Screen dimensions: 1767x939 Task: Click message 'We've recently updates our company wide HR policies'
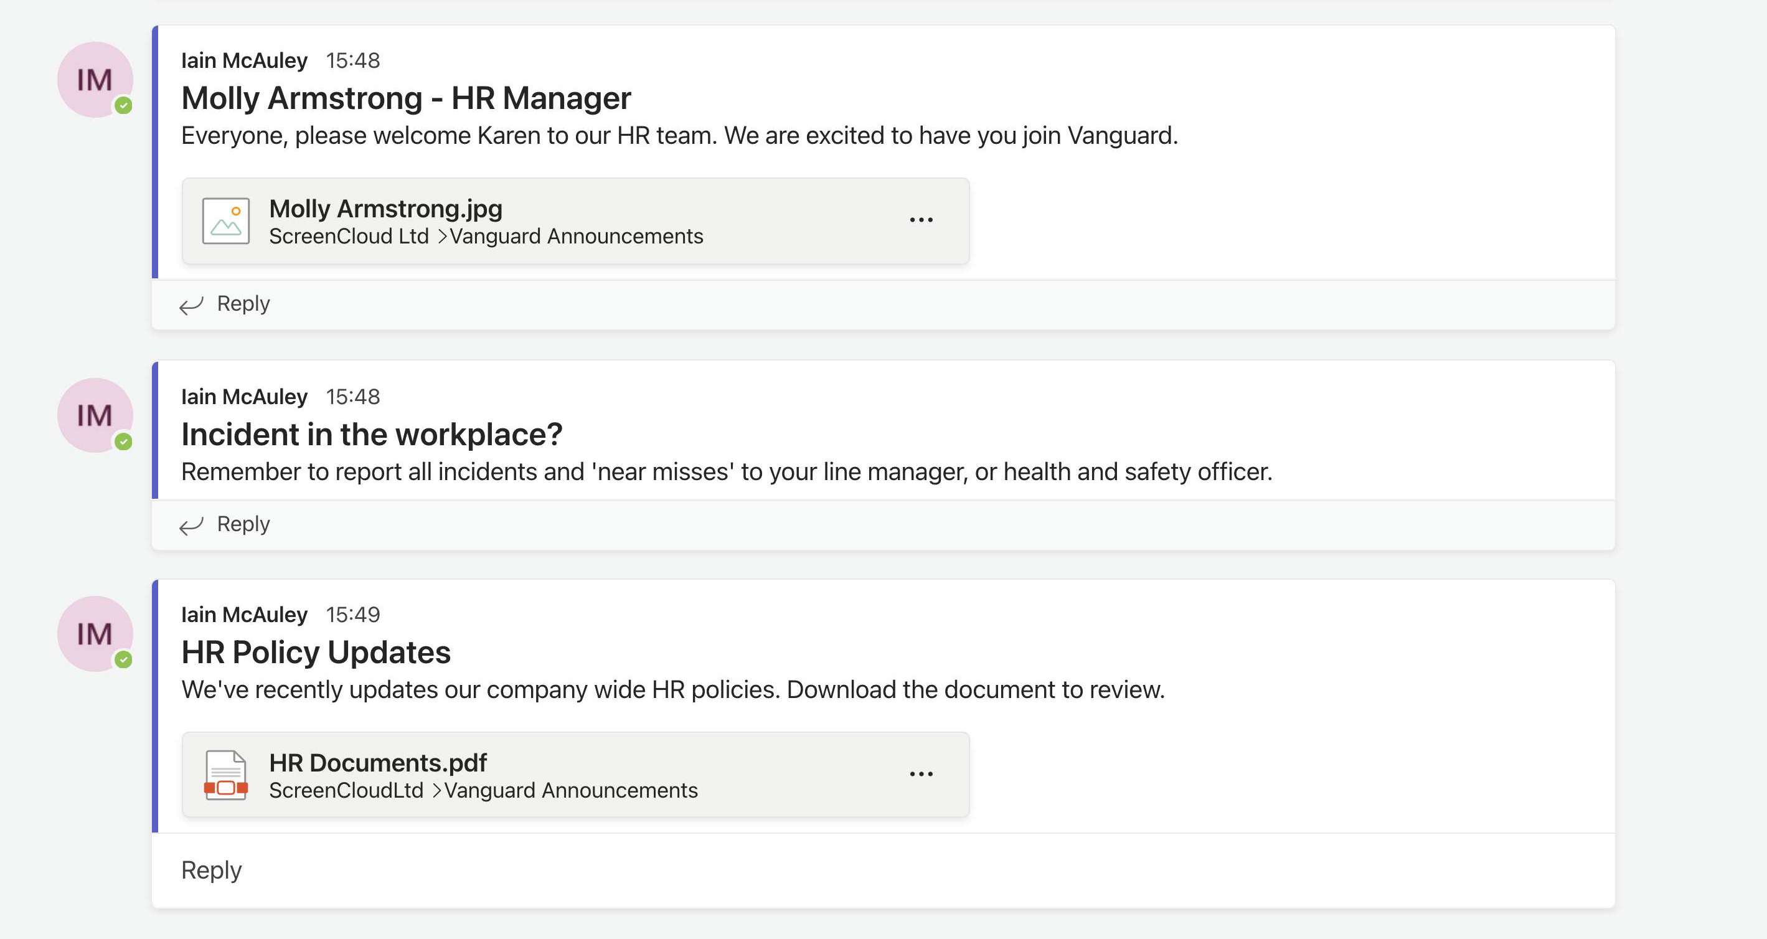coord(673,690)
